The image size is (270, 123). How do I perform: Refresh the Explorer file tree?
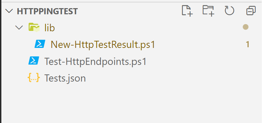(x=229, y=11)
